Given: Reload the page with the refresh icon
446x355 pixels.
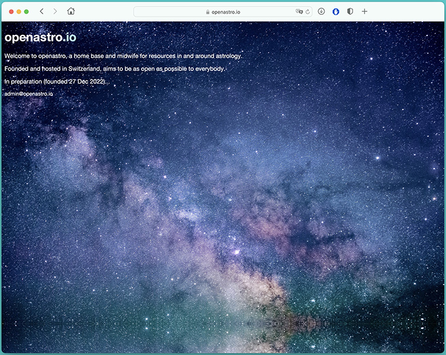Looking at the screenshot, I should click(x=308, y=12).
